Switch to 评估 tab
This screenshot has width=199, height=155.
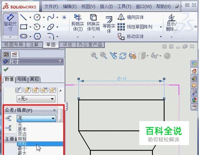(68, 45)
